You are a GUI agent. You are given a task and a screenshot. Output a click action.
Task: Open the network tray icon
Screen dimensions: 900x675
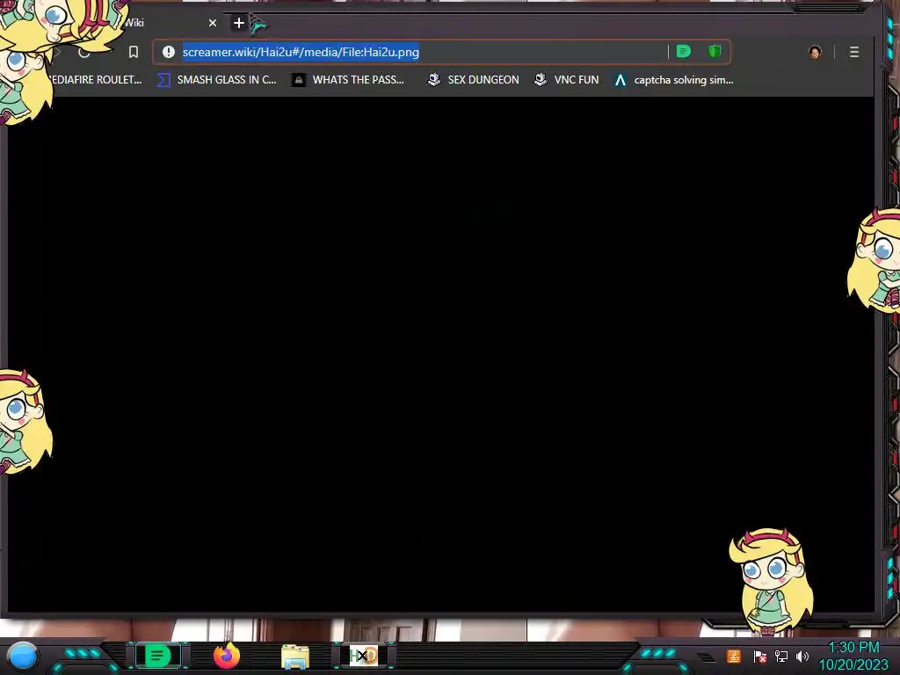[781, 656]
